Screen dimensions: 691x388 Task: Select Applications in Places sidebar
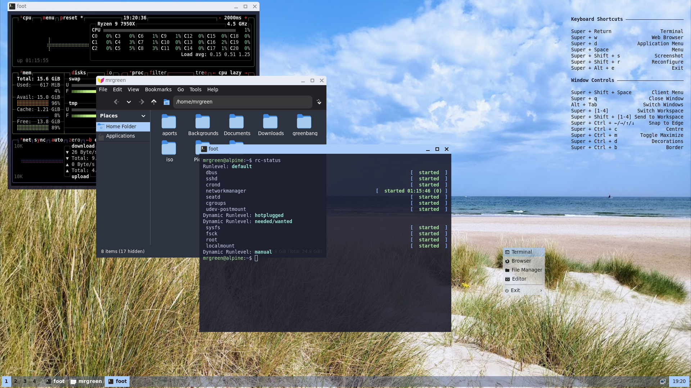click(120, 136)
